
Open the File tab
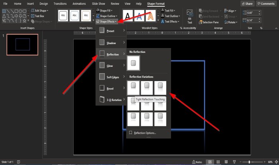5,4
